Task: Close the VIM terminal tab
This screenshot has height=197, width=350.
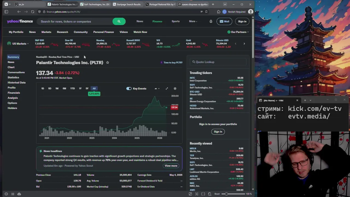Action: coord(297,100)
